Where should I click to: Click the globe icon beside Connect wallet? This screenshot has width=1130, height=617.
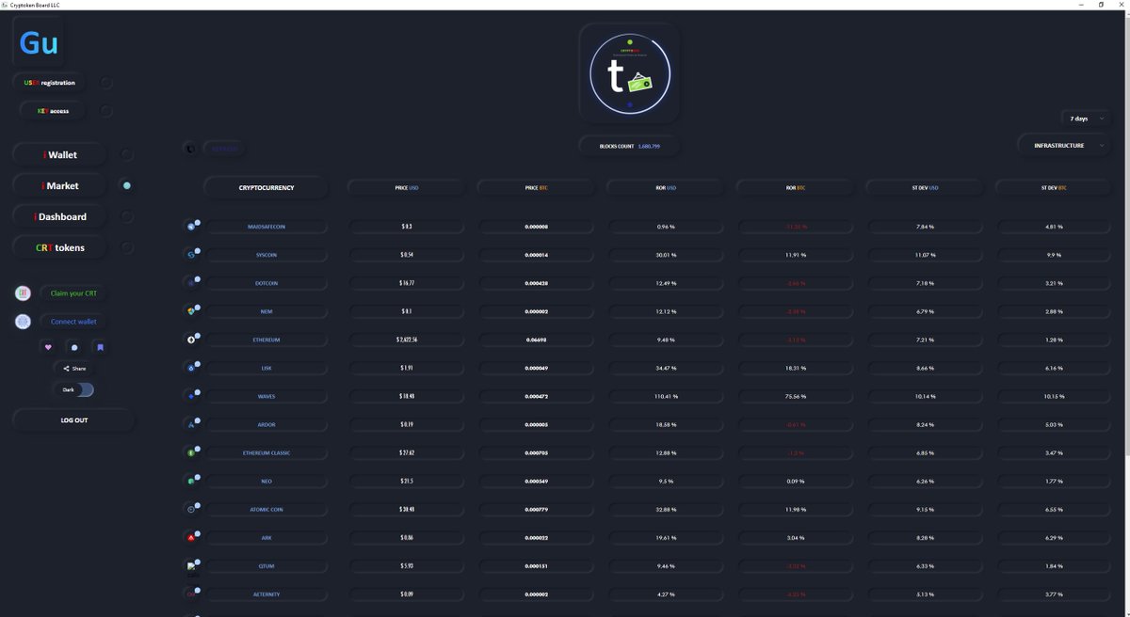(24, 322)
